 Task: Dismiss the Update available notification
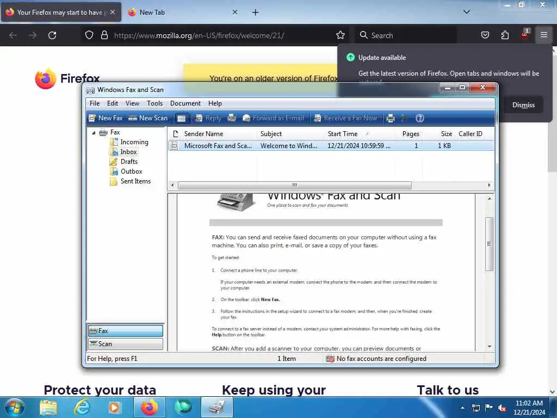(x=523, y=105)
